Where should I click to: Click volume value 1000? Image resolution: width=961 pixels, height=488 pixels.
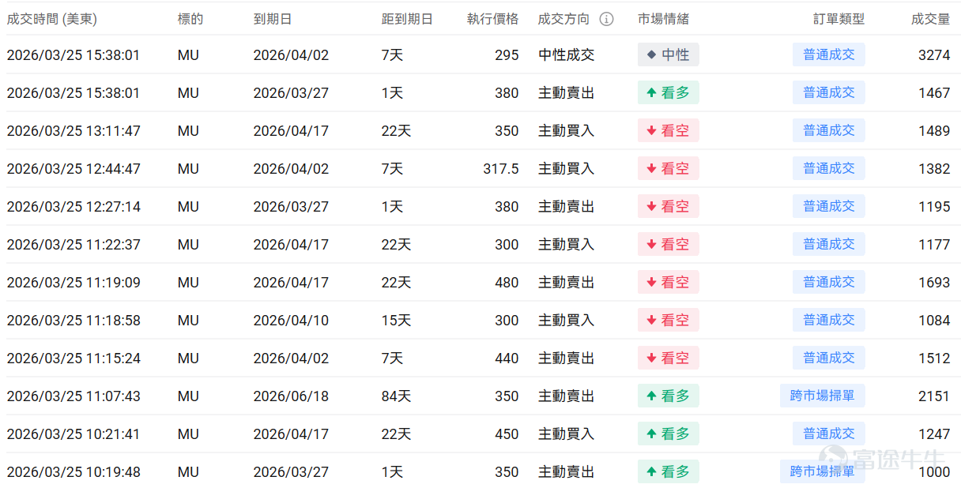pos(934,472)
